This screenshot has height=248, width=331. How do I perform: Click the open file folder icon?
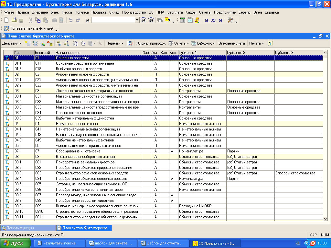click(x=14, y=20)
